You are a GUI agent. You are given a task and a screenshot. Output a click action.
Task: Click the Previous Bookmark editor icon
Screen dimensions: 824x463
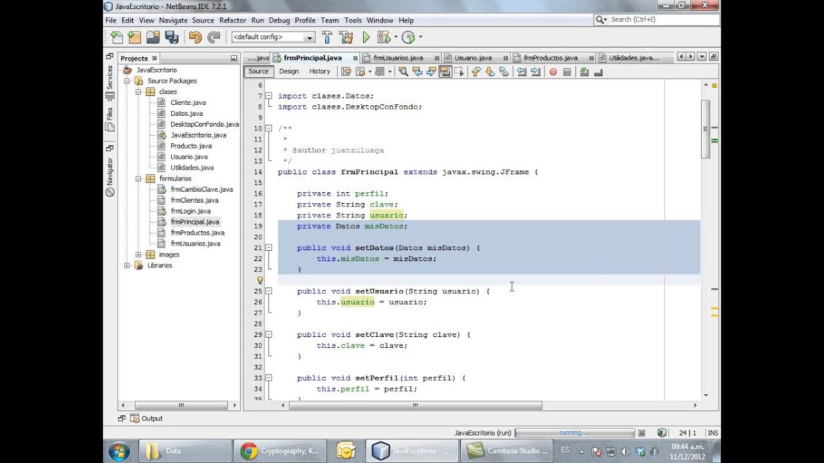476,72
